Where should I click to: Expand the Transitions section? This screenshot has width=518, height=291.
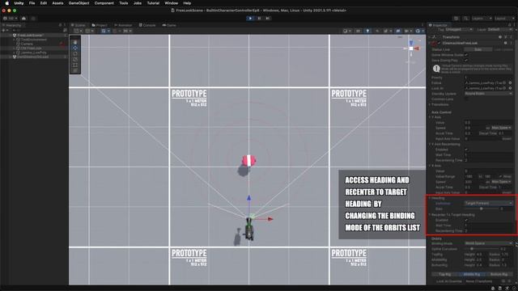(x=430, y=104)
